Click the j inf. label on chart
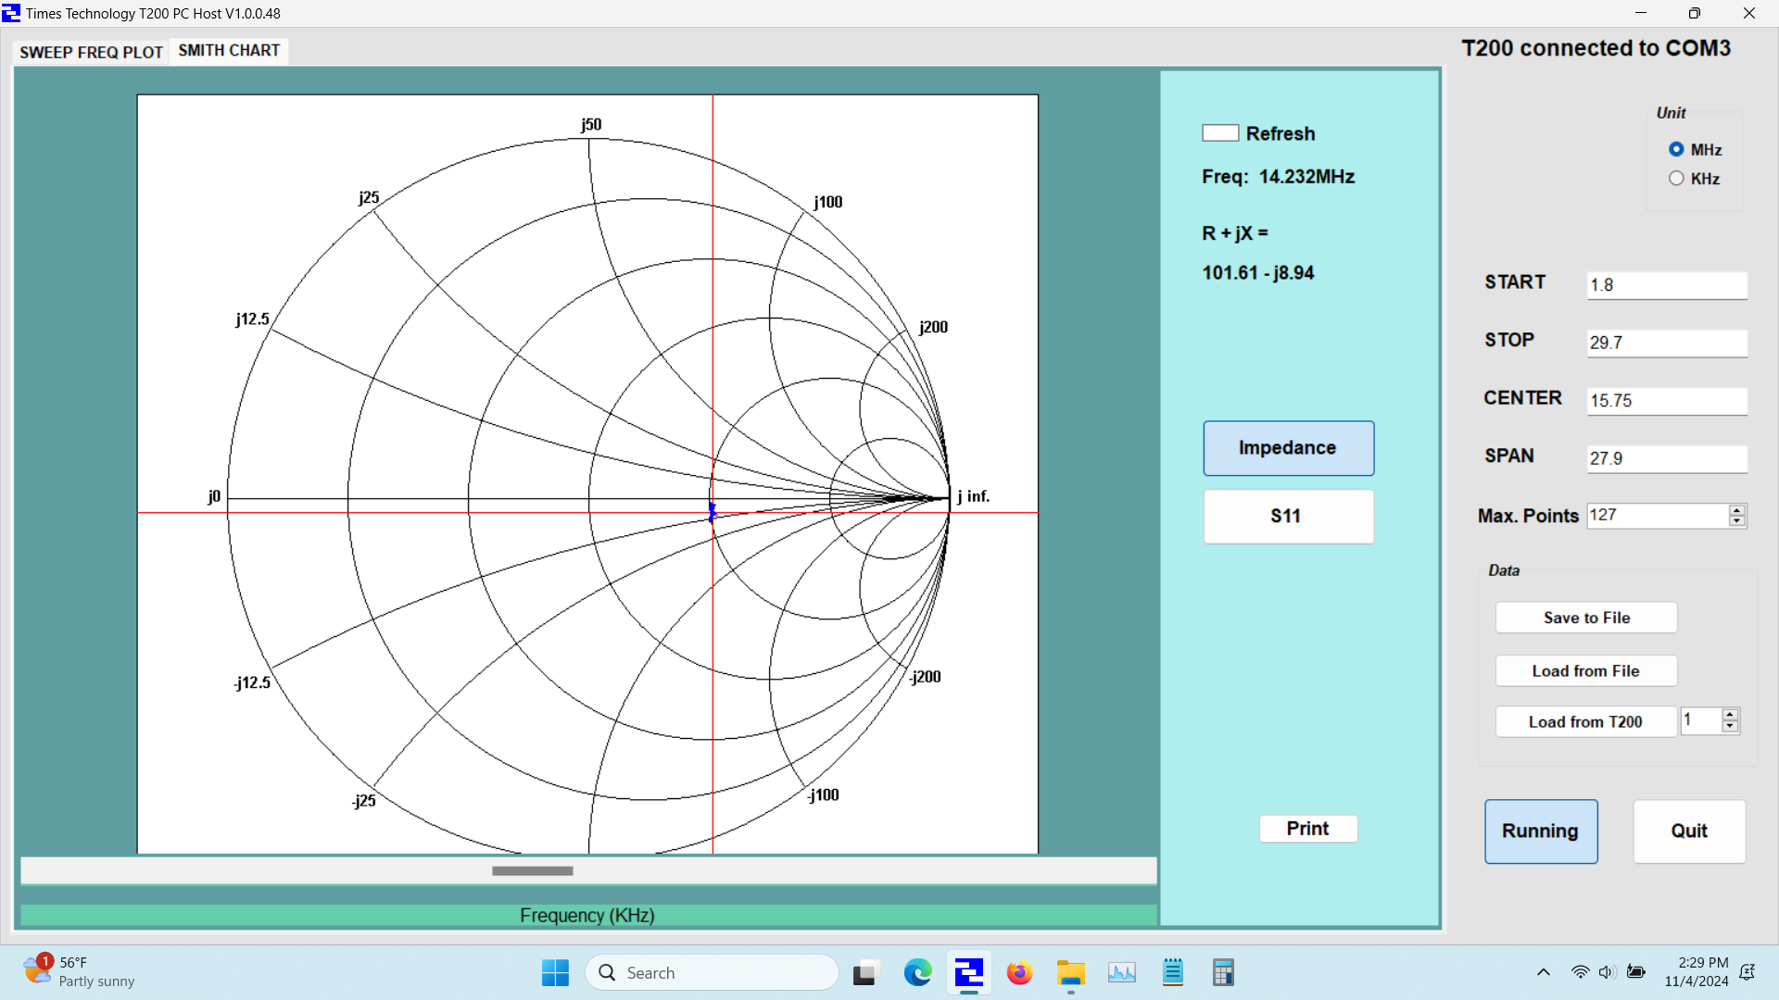The height and width of the screenshot is (1000, 1779). [x=973, y=496]
